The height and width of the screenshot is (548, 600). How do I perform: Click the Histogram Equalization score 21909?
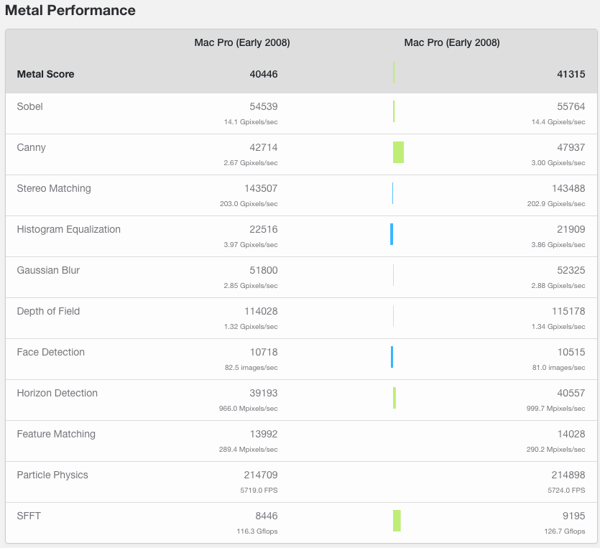coord(571,229)
